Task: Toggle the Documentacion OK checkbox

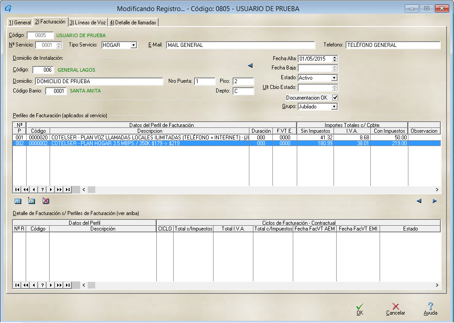Action: (335, 98)
